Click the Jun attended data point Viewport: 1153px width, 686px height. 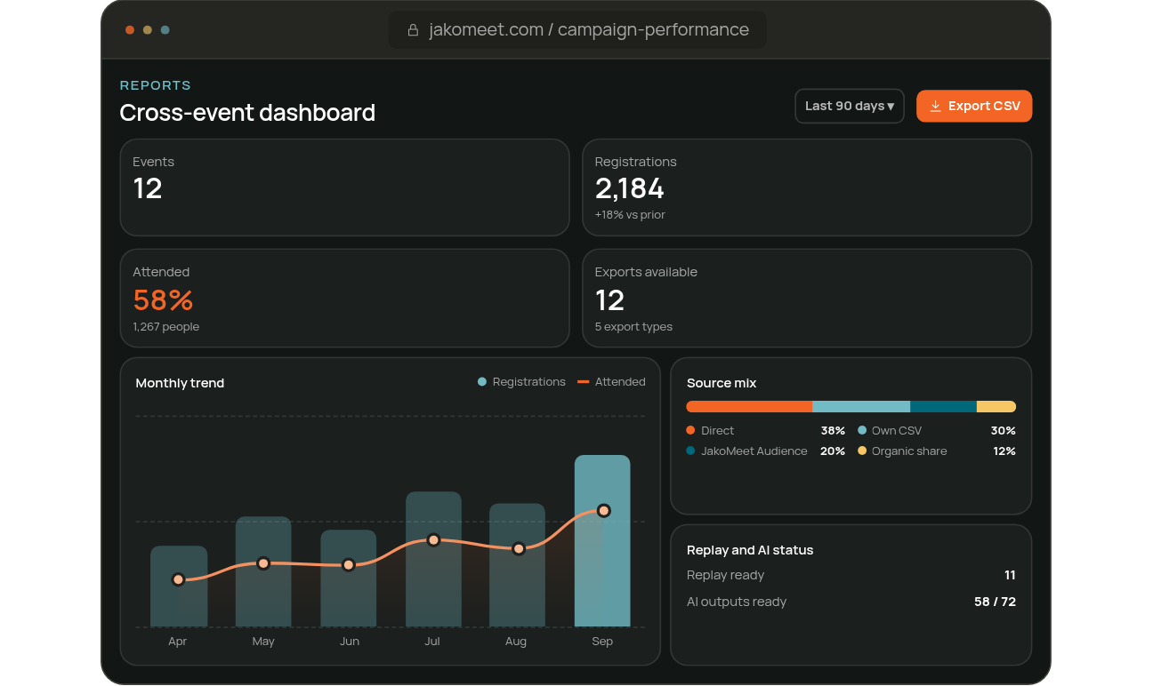[349, 565]
